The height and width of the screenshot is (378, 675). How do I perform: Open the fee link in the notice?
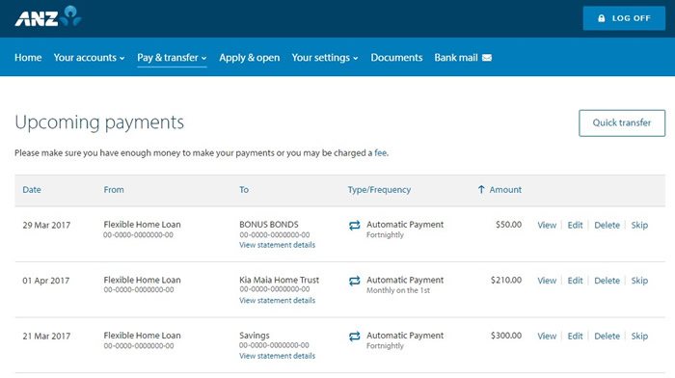pos(380,152)
